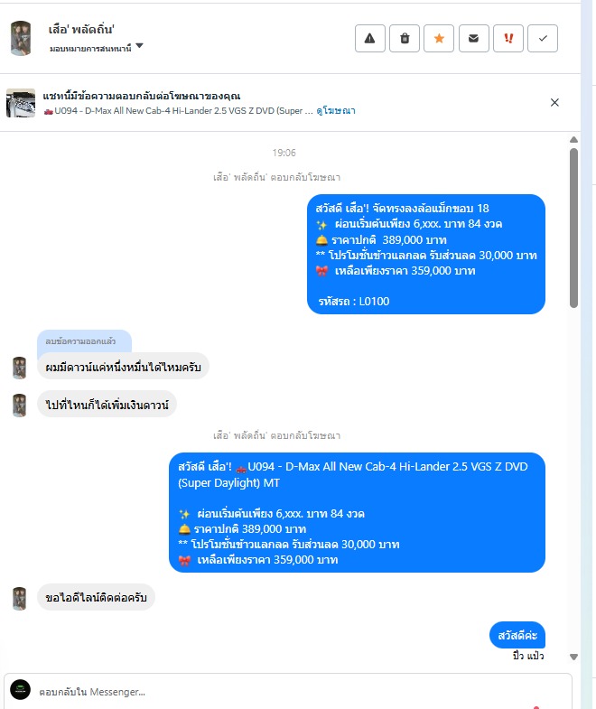Select the message asking for Line ID
This screenshot has height=709, width=596.
97,597
